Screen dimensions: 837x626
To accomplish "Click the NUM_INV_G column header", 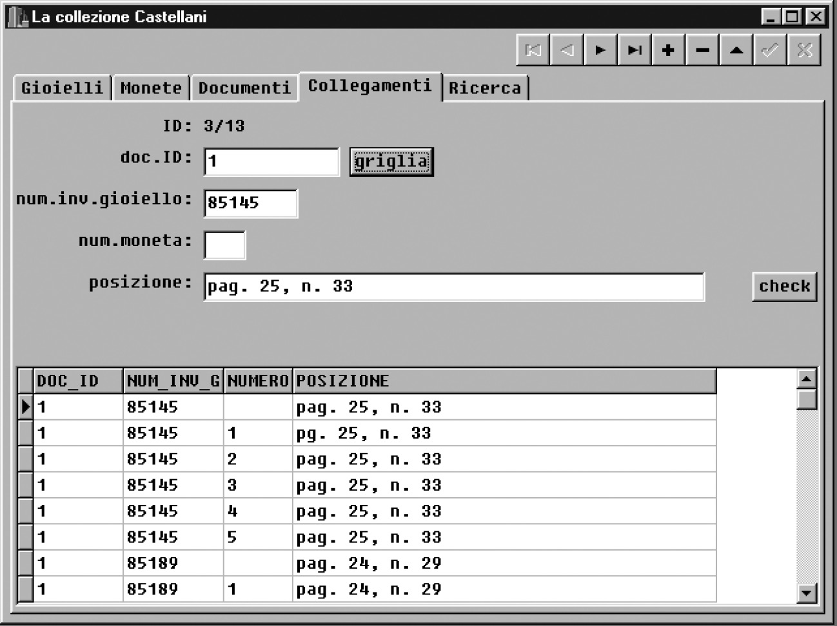I will [x=173, y=381].
